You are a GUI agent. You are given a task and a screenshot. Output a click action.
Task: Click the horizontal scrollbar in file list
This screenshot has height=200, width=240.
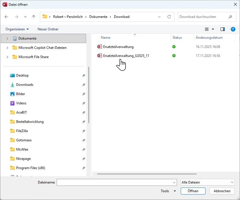pos(147,174)
